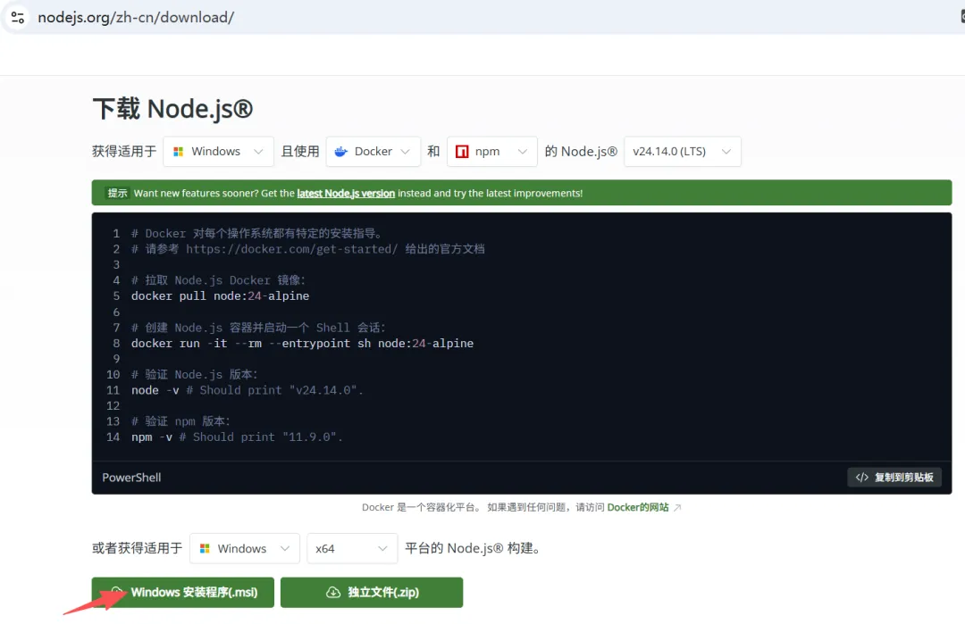This screenshot has height=624, width=965.
Task: Click the Windows logo in the top OS selector
Action: 179,151
